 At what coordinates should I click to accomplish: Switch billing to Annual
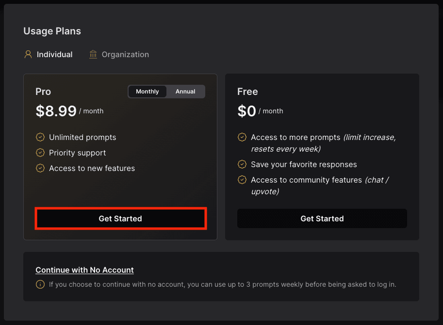click(x=185, y=92)
